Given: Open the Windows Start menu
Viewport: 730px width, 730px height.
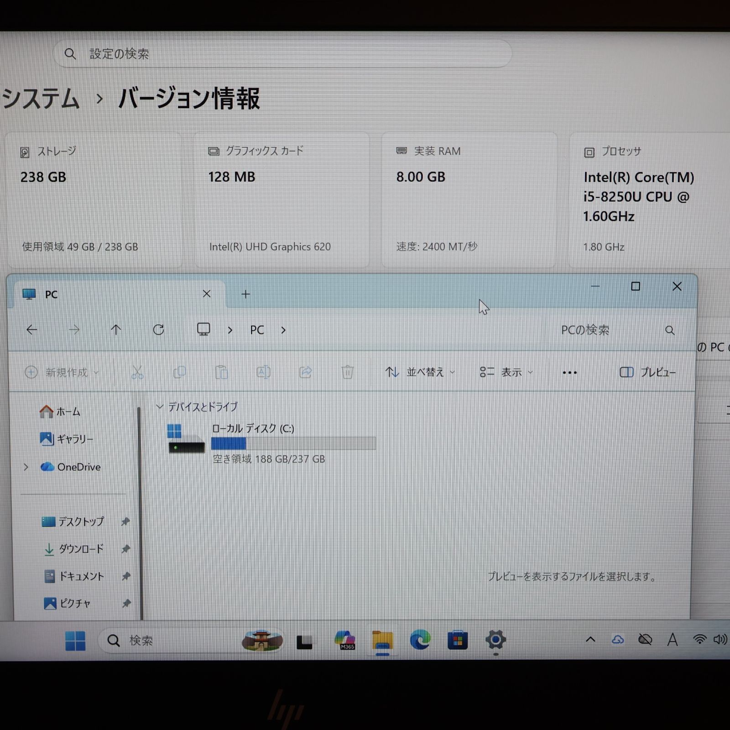Looking at the screenshot, I should coord(75,640).
